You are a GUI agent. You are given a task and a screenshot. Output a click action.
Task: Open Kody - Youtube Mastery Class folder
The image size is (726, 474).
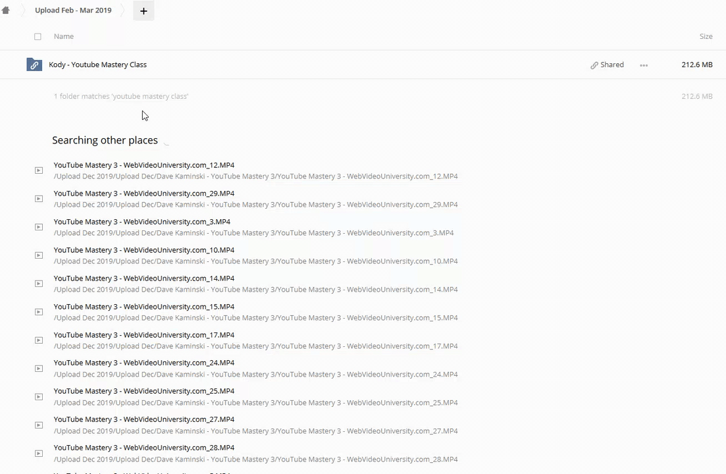[x=97, y=65]
